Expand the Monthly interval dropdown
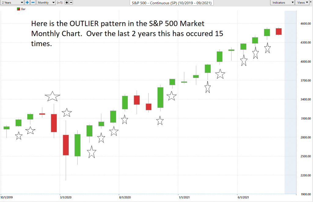Screen dimensions: 313x202 click(x=46, y=2)
